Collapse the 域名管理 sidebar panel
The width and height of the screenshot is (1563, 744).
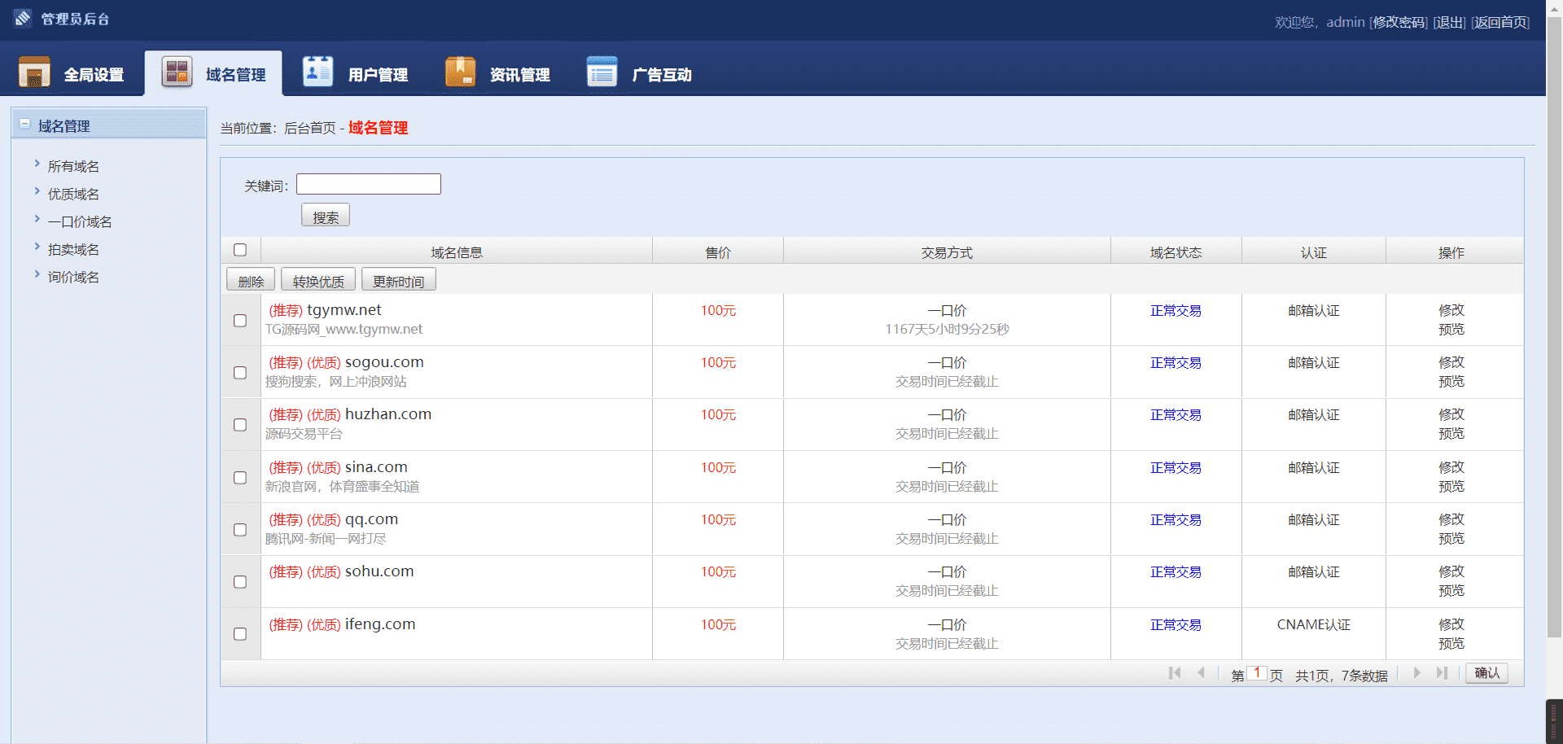point(25,125)
